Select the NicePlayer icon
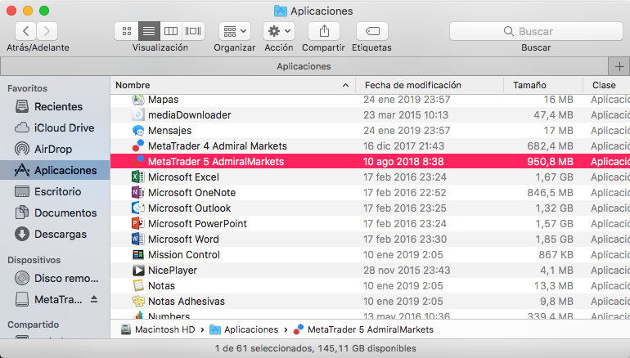This screenshot has height=358, width=630. coord(138,270)
